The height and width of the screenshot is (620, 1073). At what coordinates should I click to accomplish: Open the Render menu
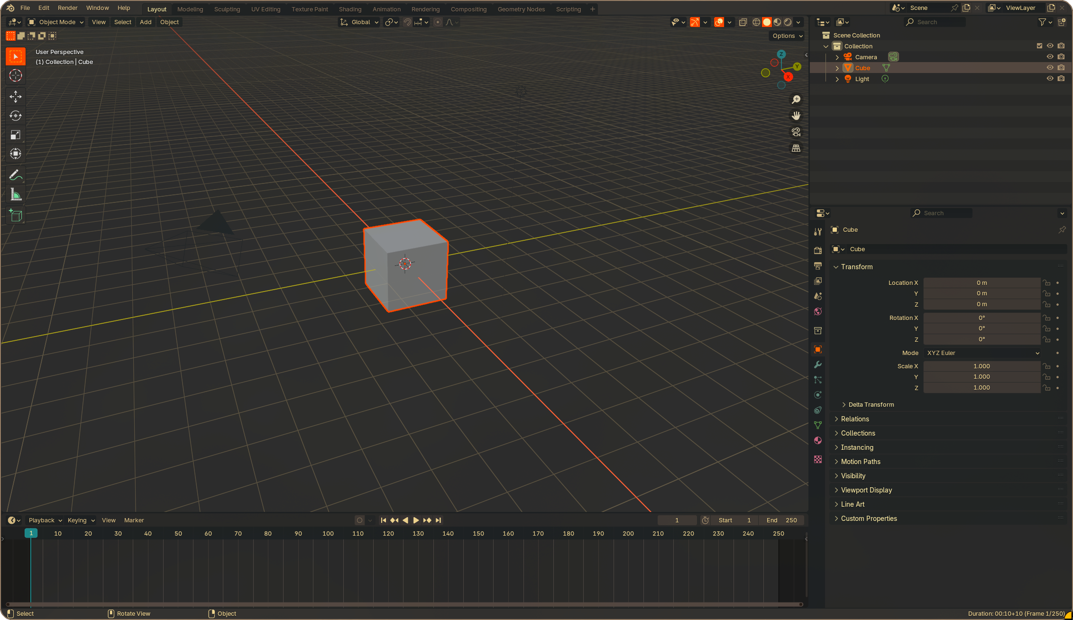[x=67, y=8]
